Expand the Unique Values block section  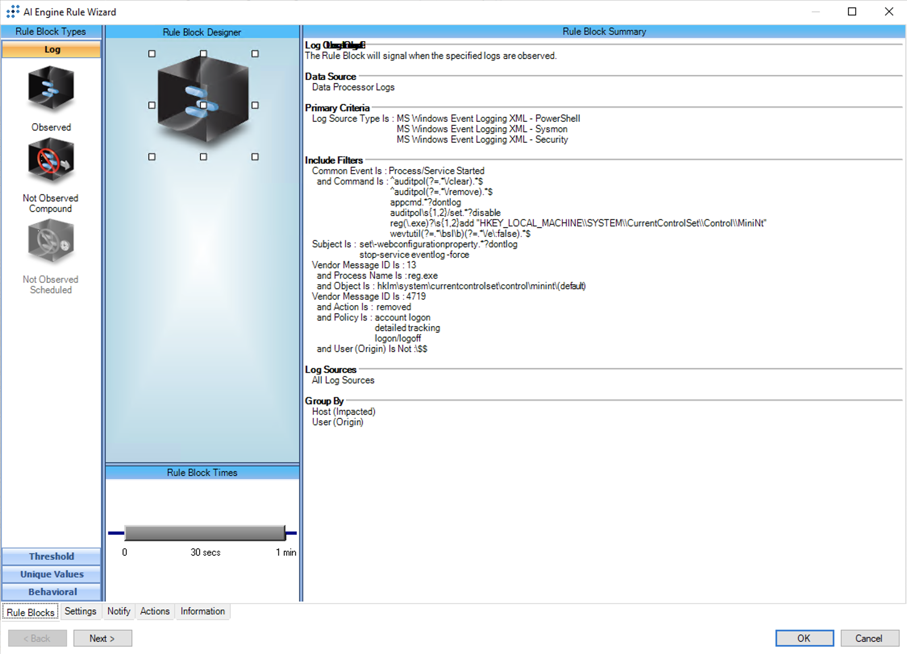(51, 574)
